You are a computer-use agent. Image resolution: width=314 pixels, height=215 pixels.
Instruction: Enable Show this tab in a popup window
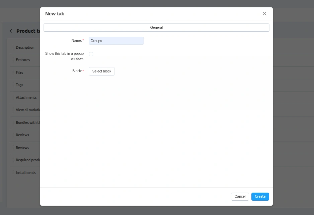[91, 54]
